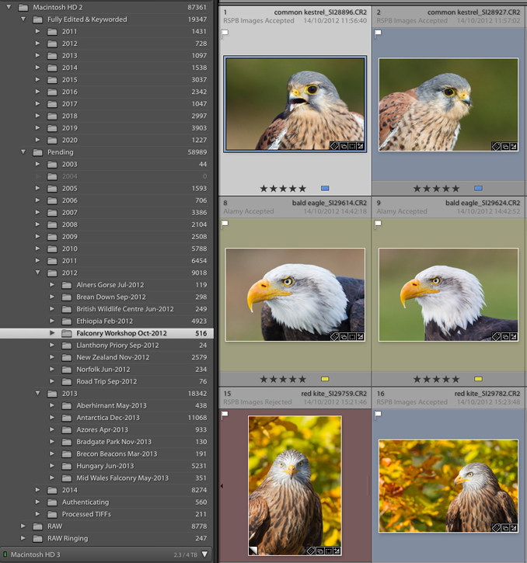Viewport: 527px width, 563px height.
Task: Expand the Ethiopia Feb-2012 folder
Action: tap(52, 321)
